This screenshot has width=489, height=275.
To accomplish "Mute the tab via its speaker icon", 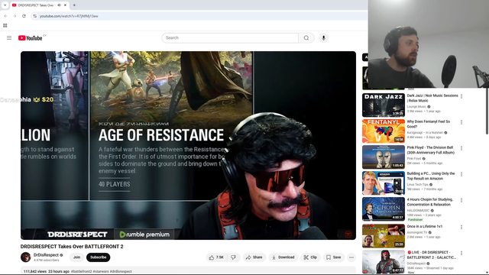I will [x=59, y=5].
